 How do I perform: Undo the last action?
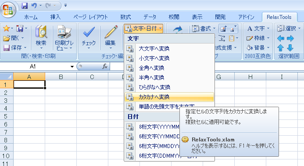tap(34, 6)
